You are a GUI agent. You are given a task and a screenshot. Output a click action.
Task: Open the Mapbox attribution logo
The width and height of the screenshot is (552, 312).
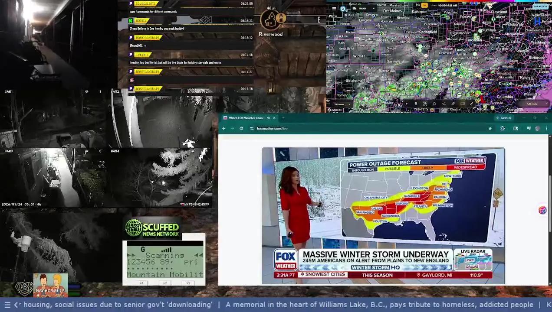[335, 110]
